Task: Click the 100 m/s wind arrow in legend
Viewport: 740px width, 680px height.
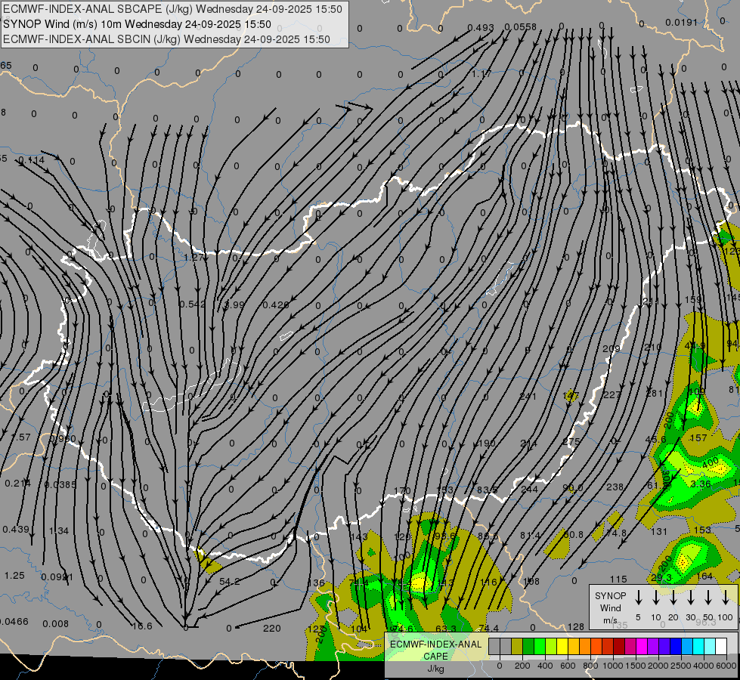Action: 726,598
